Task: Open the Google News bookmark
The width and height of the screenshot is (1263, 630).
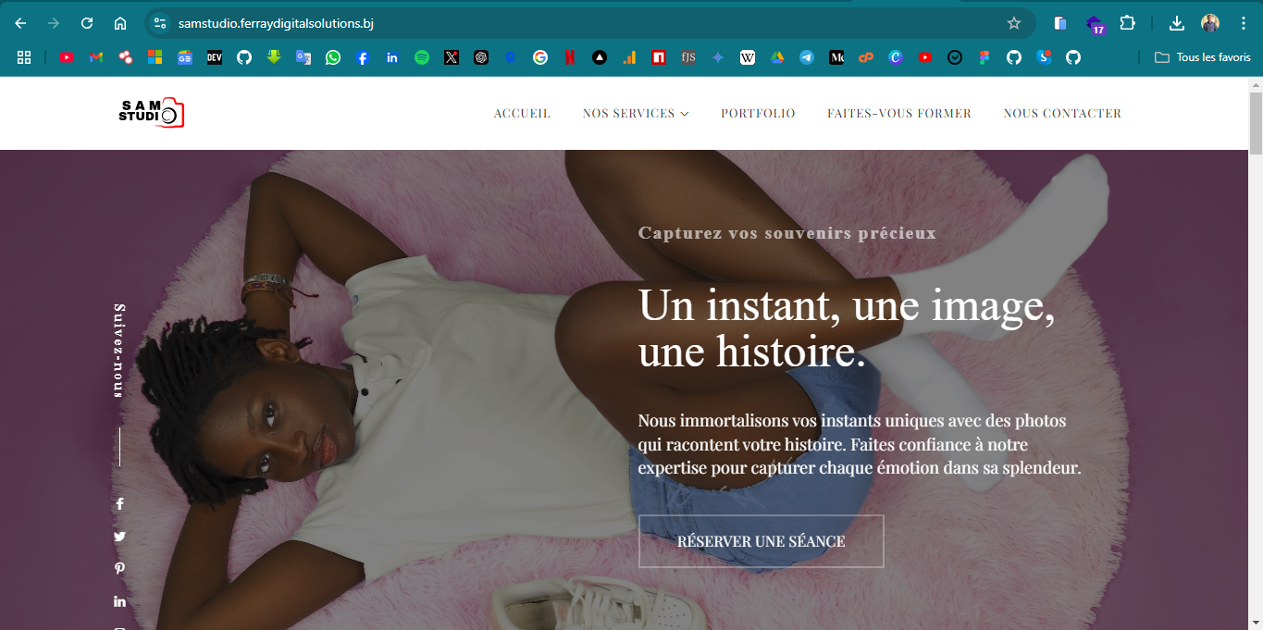Action: [x=184, y=57]
